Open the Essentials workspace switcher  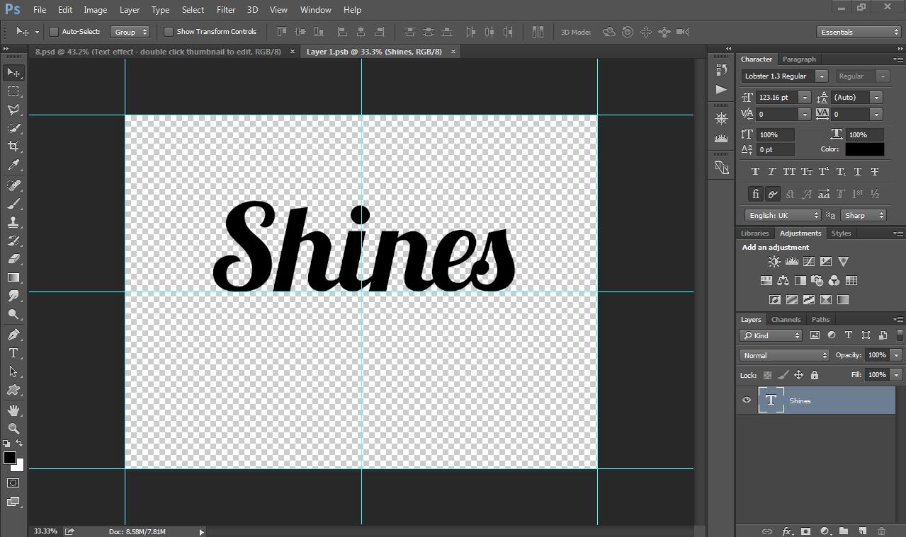(858, 32)
